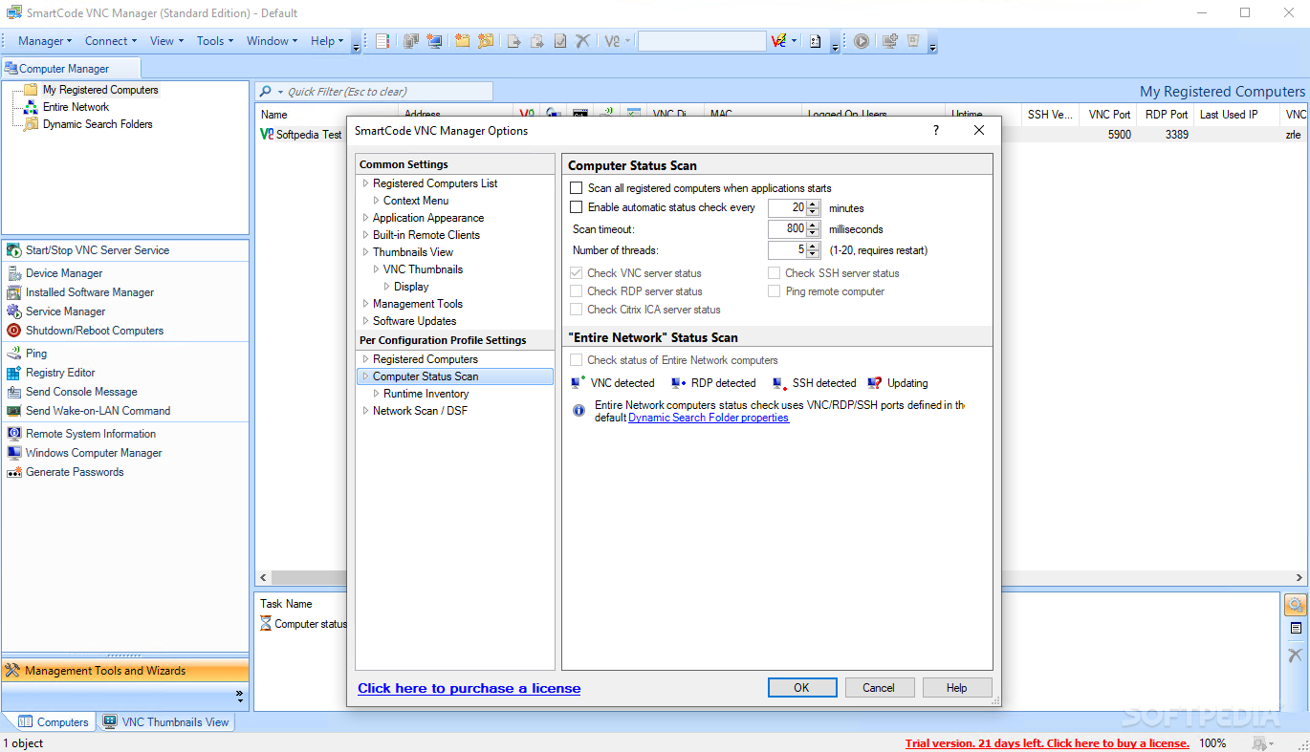Increase the status check minutes spinner
Image resolution: width=1310 pixels, height=752 pixels.
(813, 204)
